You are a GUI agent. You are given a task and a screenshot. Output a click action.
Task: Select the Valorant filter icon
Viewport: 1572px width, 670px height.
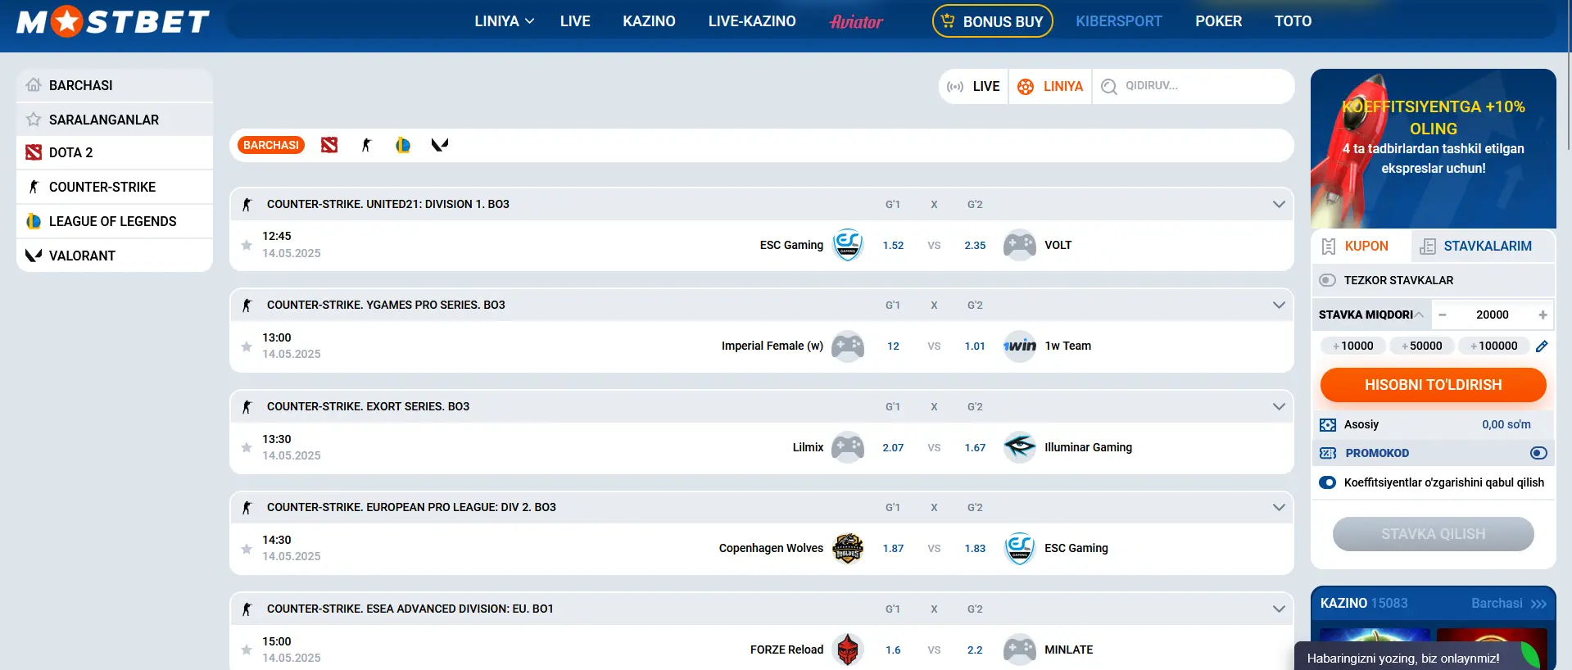(x=440, y=145)
